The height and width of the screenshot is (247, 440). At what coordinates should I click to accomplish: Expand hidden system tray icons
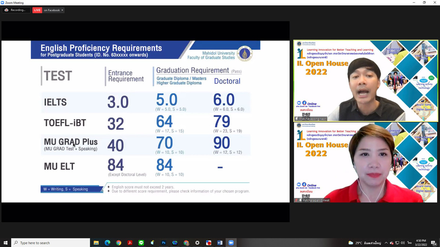[x=386, y=243]
